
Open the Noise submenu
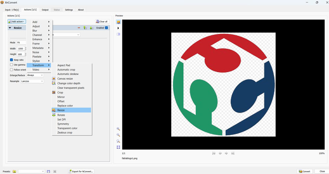(x=39, y=52)
